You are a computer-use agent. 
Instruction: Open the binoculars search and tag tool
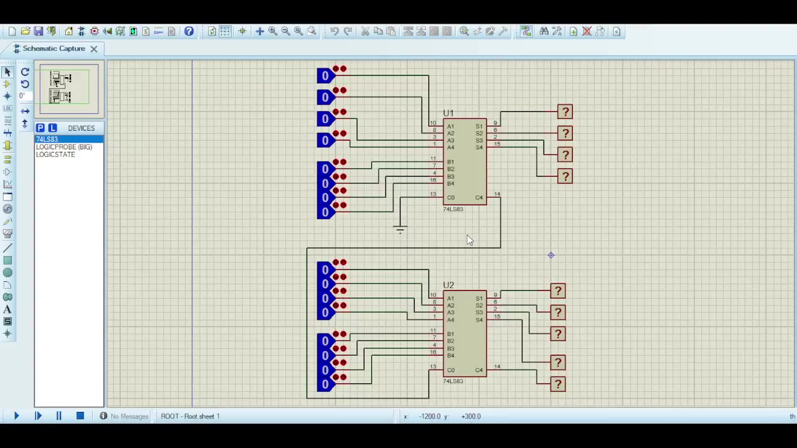pyautogui.click(x=544, y=31)
